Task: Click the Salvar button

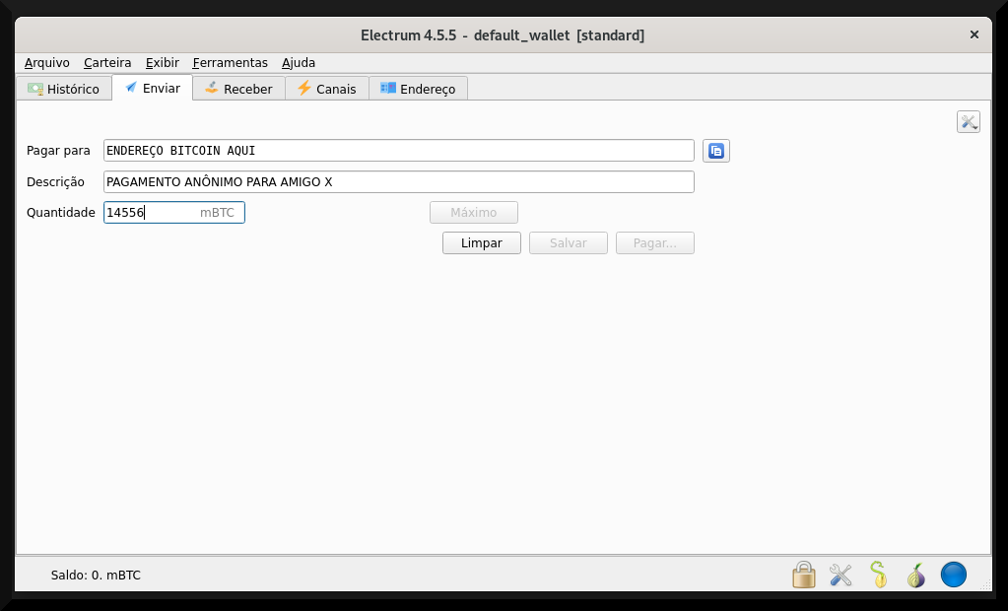Action: tap(569, 243)
